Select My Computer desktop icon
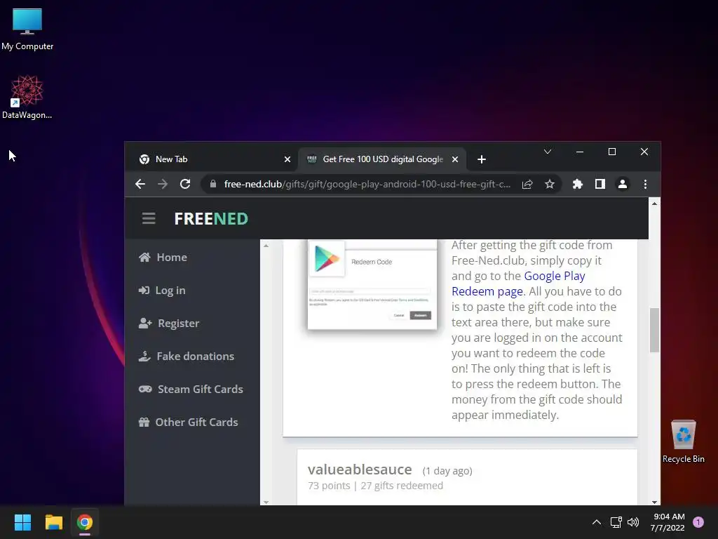This screenshot has height=539, width=718. [x=27, y=29]
